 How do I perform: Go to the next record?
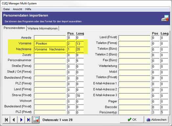point(21,120)
